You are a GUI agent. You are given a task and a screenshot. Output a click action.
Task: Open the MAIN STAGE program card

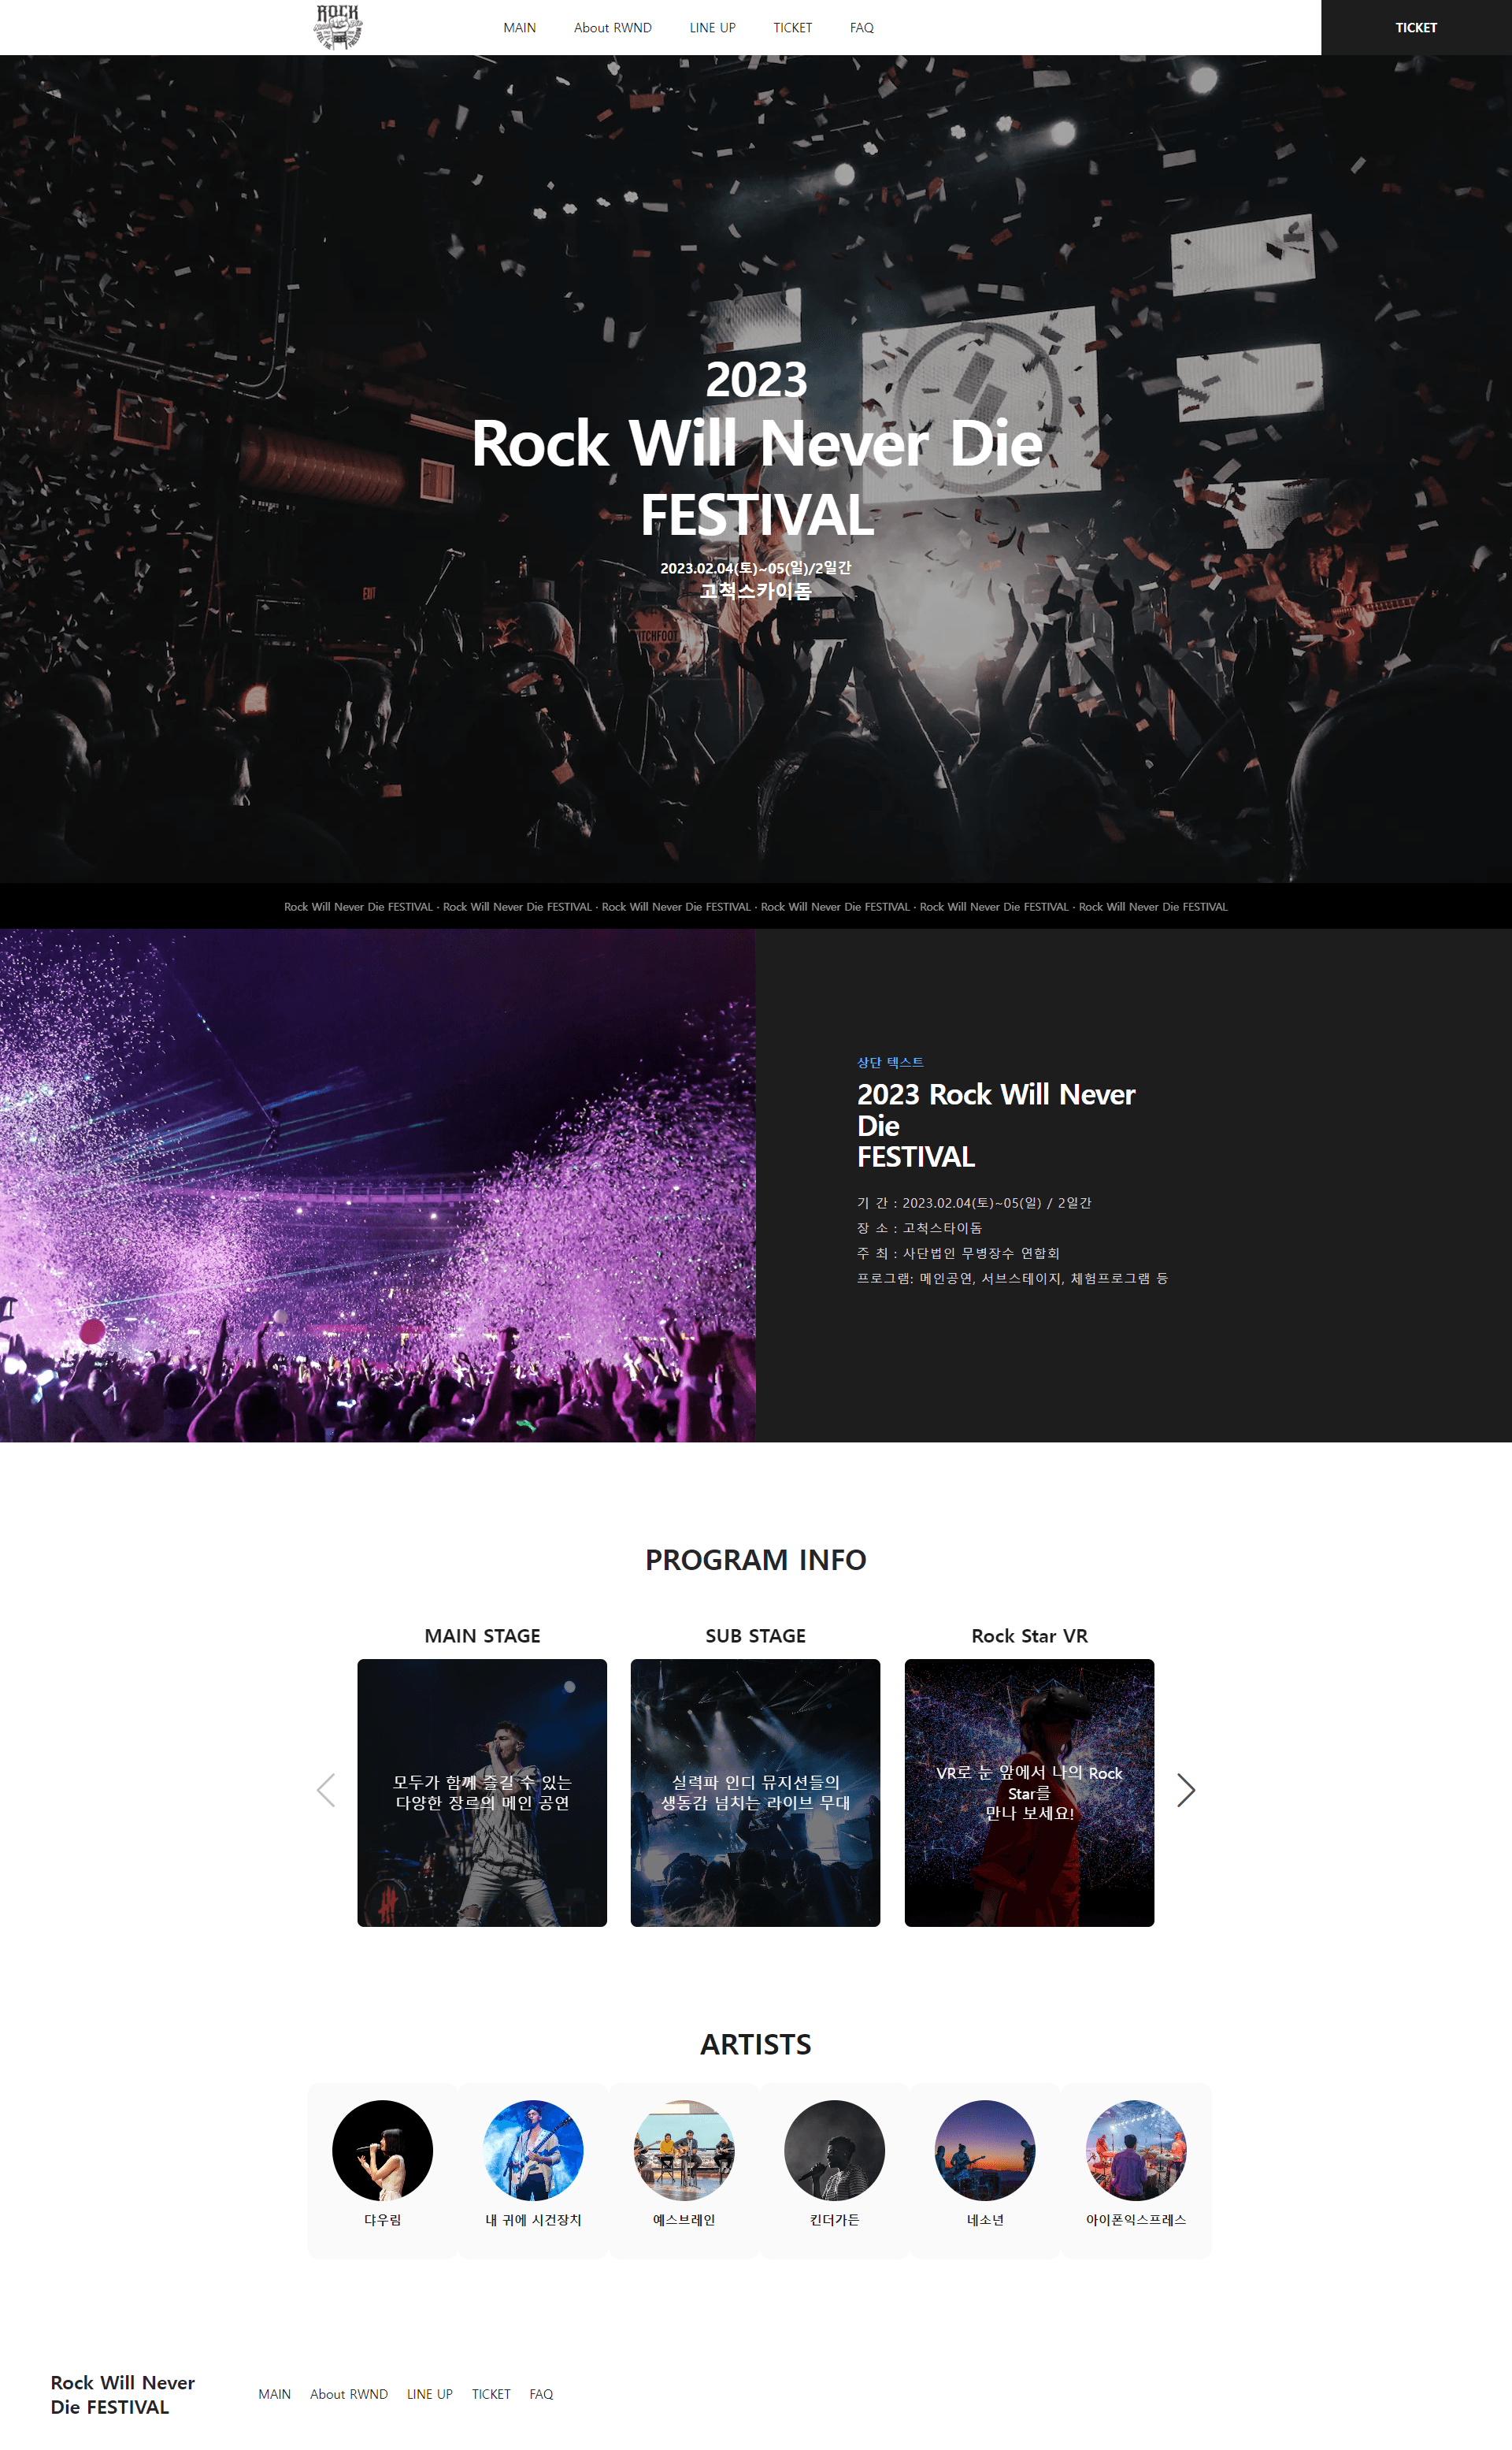482,1793
